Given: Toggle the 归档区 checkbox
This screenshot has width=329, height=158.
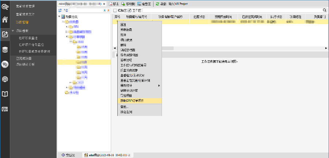Looking at the screenshot, I should click(115, 10).
